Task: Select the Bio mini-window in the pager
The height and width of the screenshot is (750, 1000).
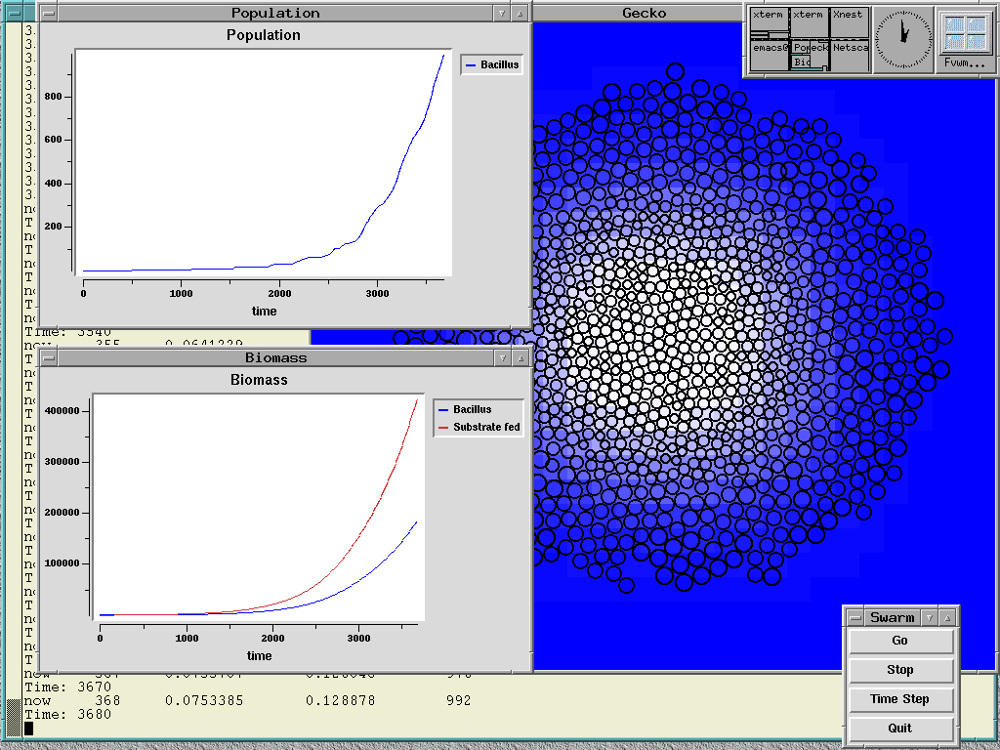Action: coord(803,62)
